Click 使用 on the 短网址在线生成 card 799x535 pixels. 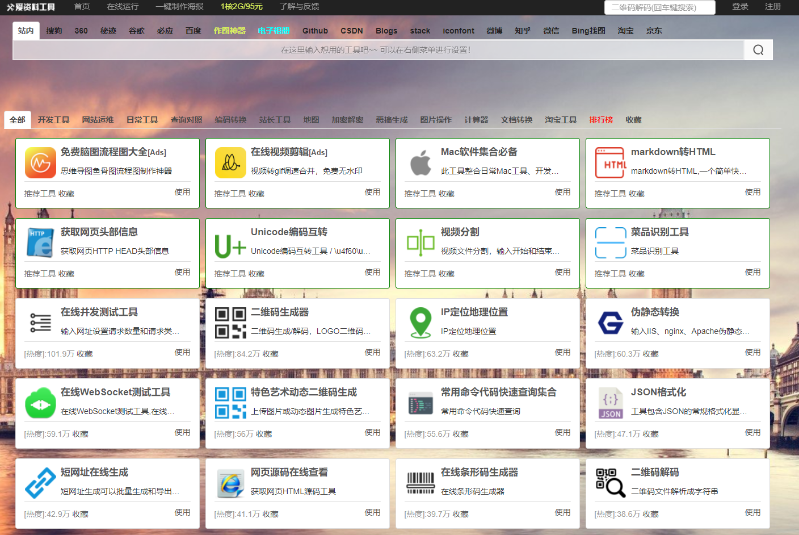click(183, 512)
